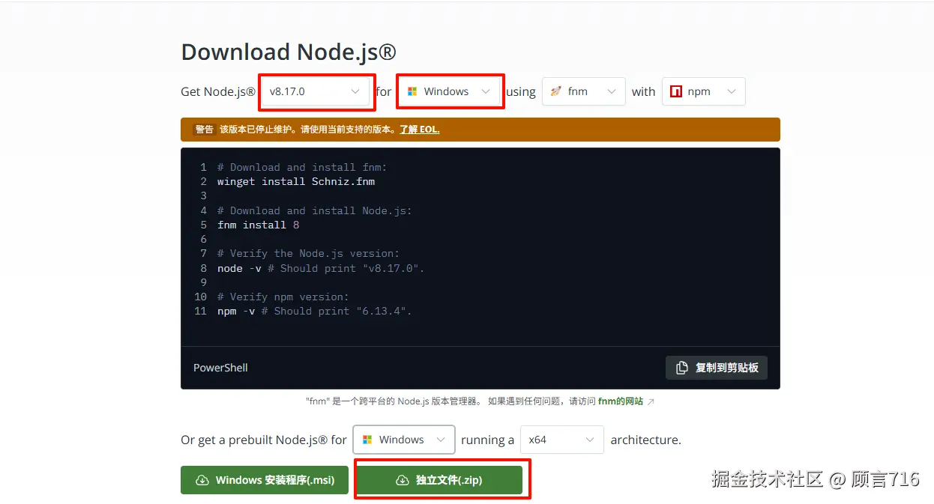Click the chevron in the x64 selector

pos(590,440)
